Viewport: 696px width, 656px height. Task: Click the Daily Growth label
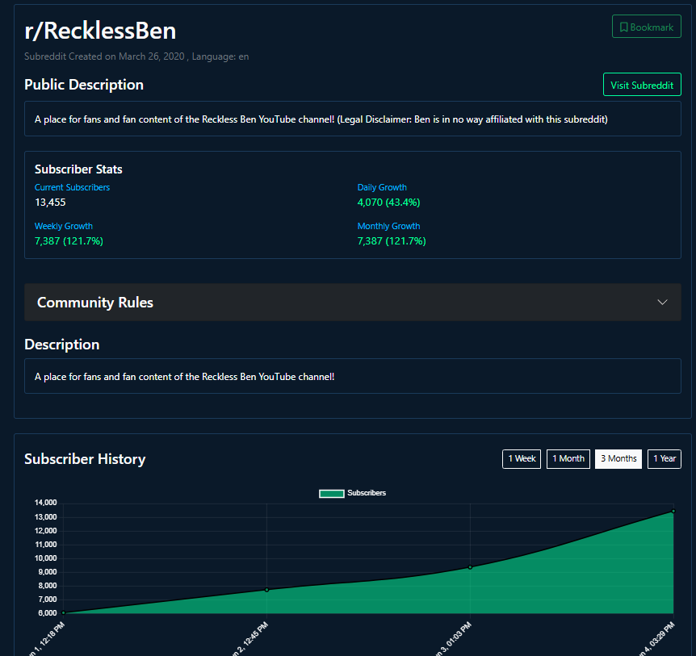pyautogui.click(x=382, y=187)
